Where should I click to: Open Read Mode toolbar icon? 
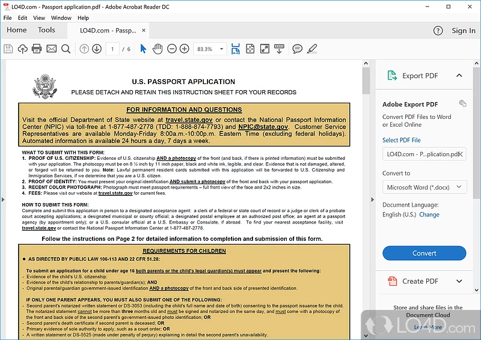[279, 49]
